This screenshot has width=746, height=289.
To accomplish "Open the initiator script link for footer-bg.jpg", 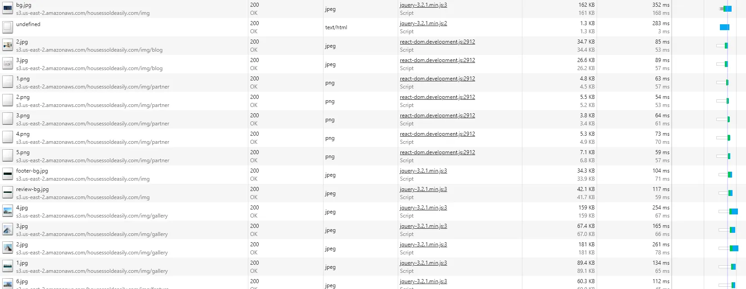I will pos(423,171).
